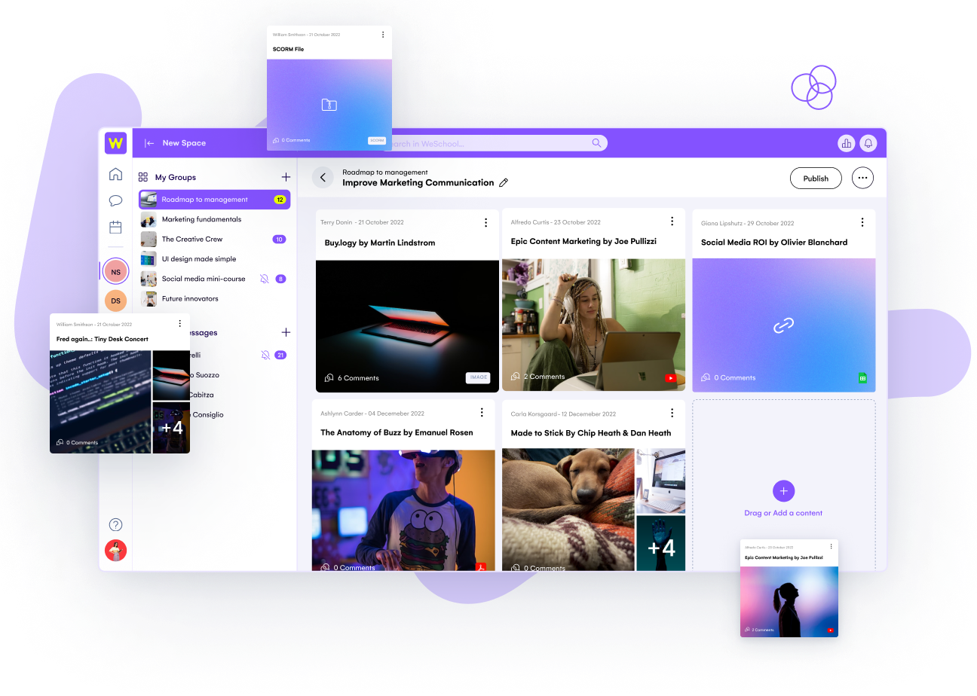Add a new message with plus icon

(x=286, y=332)
